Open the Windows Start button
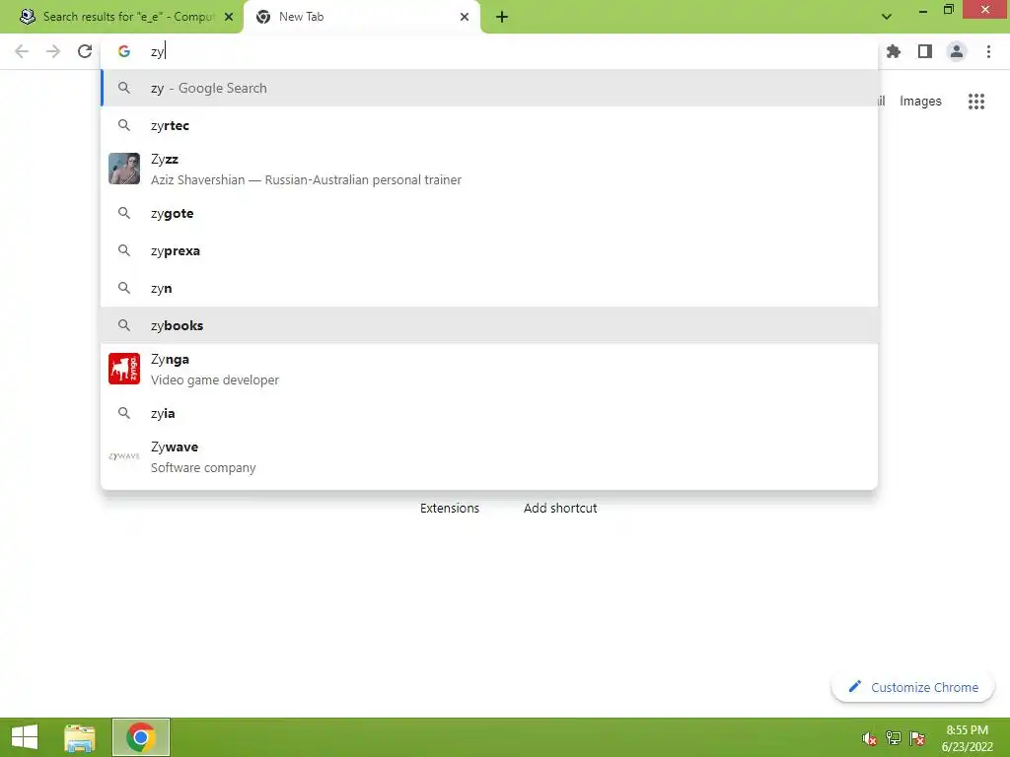This screenshot has height=757, width=1010. point(25,737)
